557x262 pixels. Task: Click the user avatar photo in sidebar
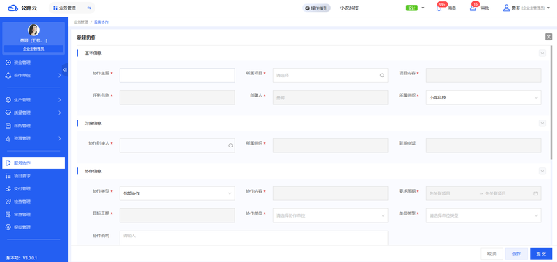coord(33,30)
